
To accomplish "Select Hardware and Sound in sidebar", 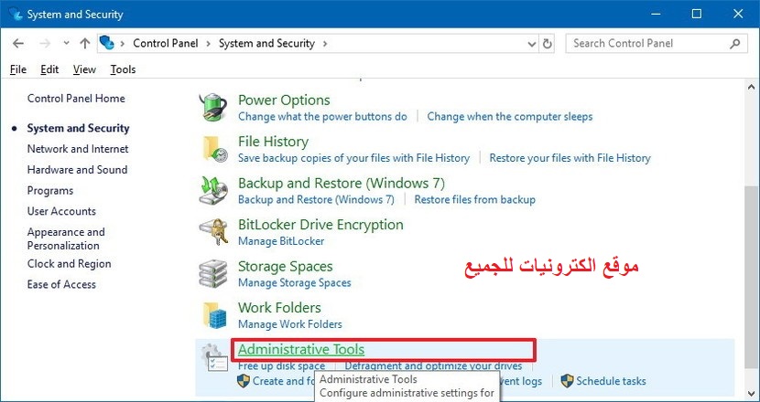I will pyautogui.click(x=77, y=170).
